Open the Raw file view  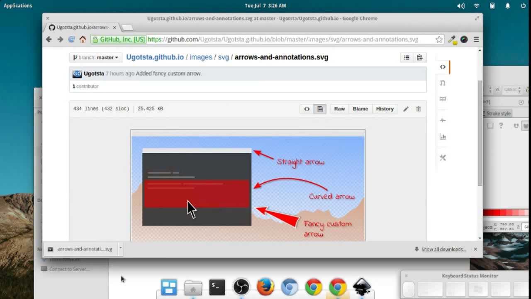(x=339, y=109)
